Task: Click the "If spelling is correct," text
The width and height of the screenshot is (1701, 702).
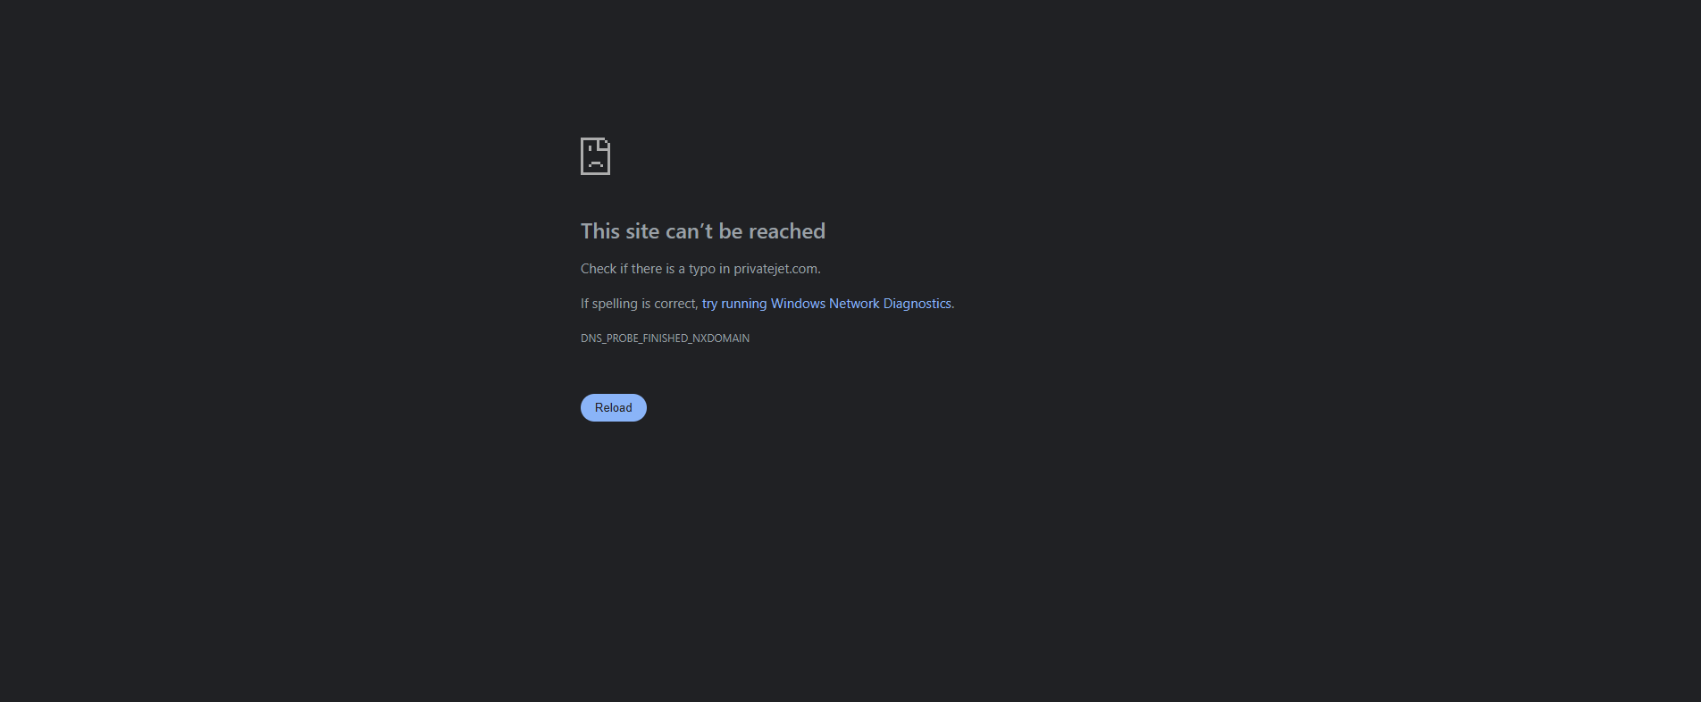Action: coord(639,304)
